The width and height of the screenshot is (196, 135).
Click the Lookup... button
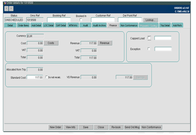click(x=151, y=20)
